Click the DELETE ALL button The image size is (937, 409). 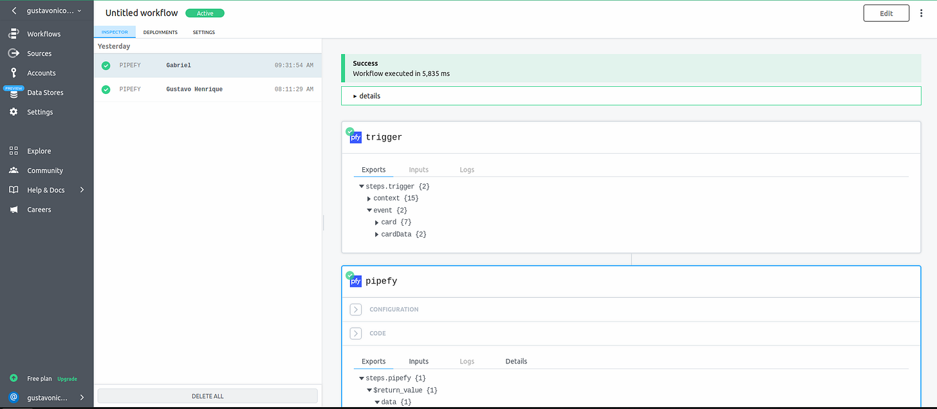click(x=207, y=396)
